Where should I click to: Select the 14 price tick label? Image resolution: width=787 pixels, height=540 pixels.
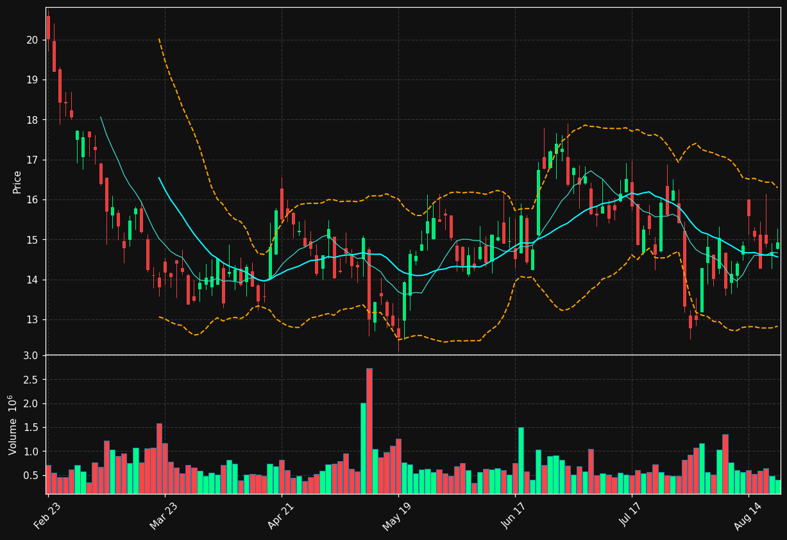pyautogui.click(x=33, y=280)
